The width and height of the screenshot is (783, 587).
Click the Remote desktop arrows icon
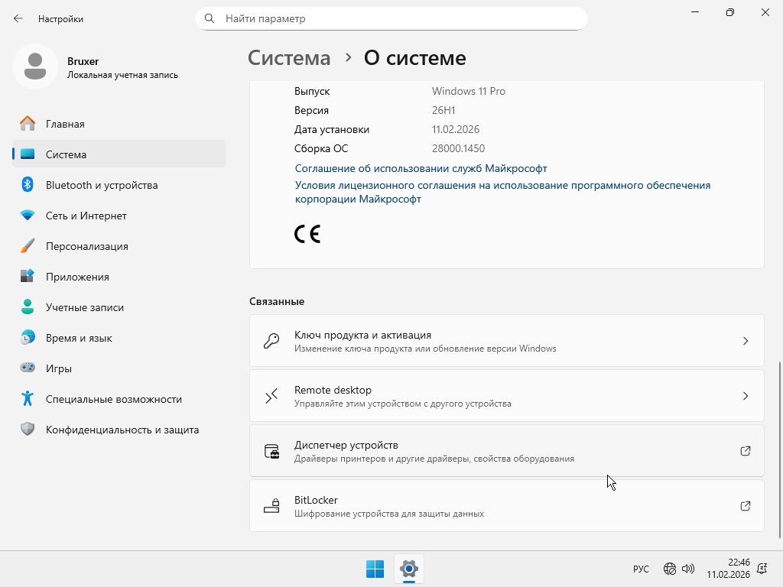click(271, 396)
